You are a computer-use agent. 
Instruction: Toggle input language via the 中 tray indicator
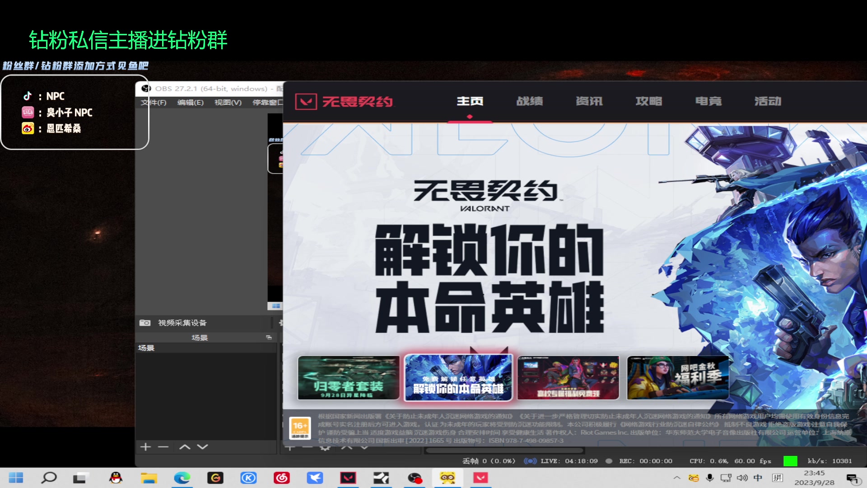coord(758,477)
